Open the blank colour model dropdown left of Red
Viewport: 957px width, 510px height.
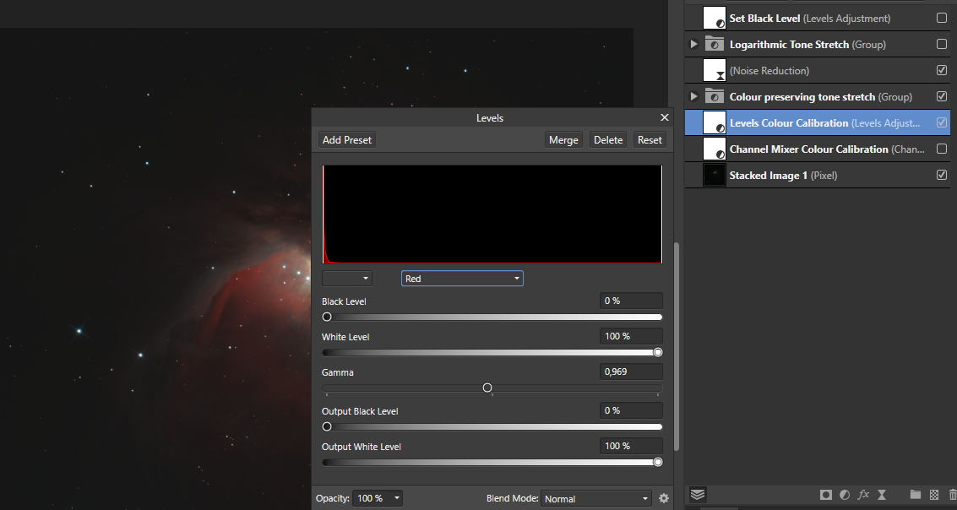pyautogui.click(x=346, y=278)
